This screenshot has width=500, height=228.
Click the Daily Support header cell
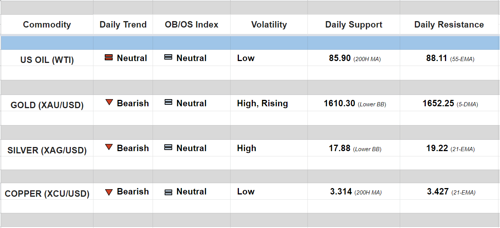coord(353,25)
